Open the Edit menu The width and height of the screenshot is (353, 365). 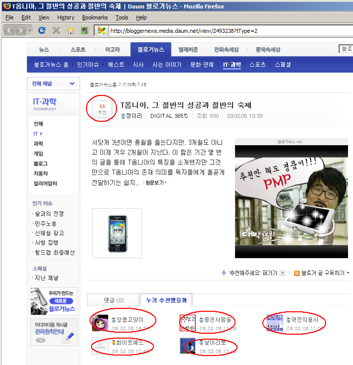tap(26, 17)
